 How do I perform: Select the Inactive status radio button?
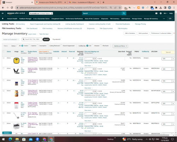tap(29, 46)
